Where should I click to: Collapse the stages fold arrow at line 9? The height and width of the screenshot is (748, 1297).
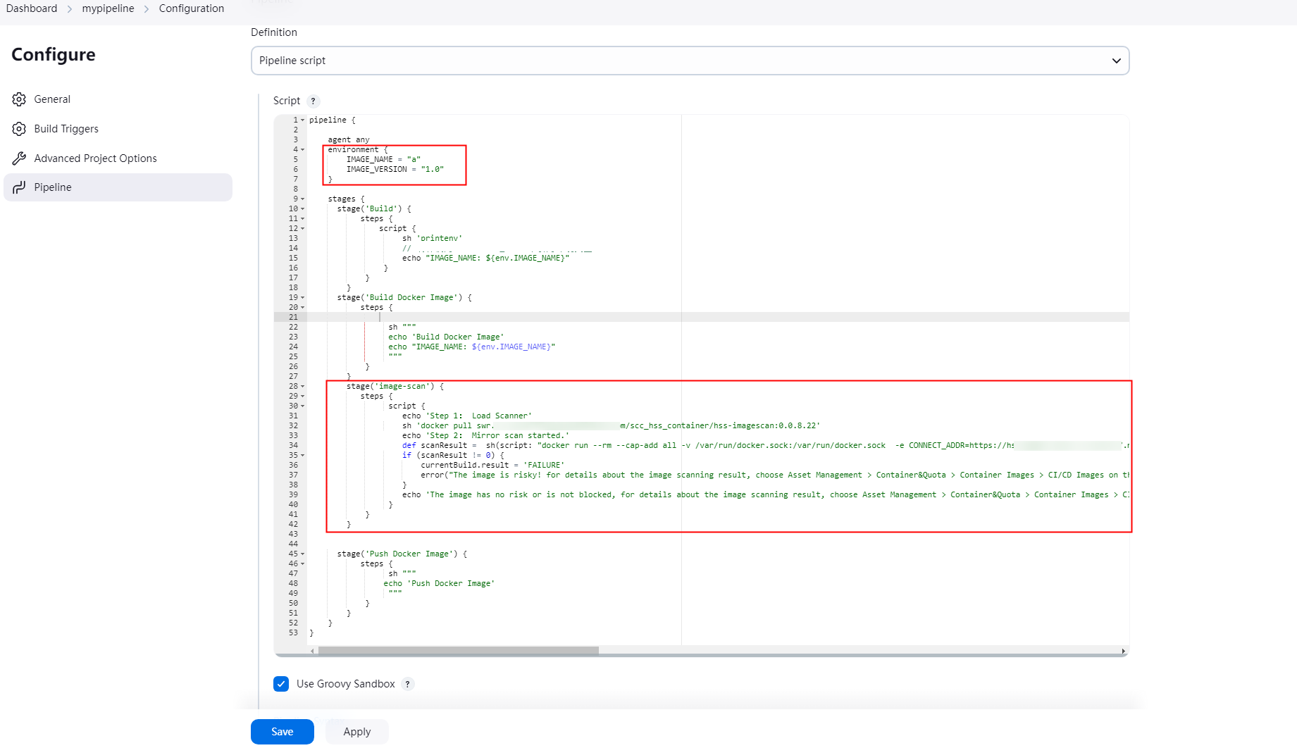tap(303, 199)
